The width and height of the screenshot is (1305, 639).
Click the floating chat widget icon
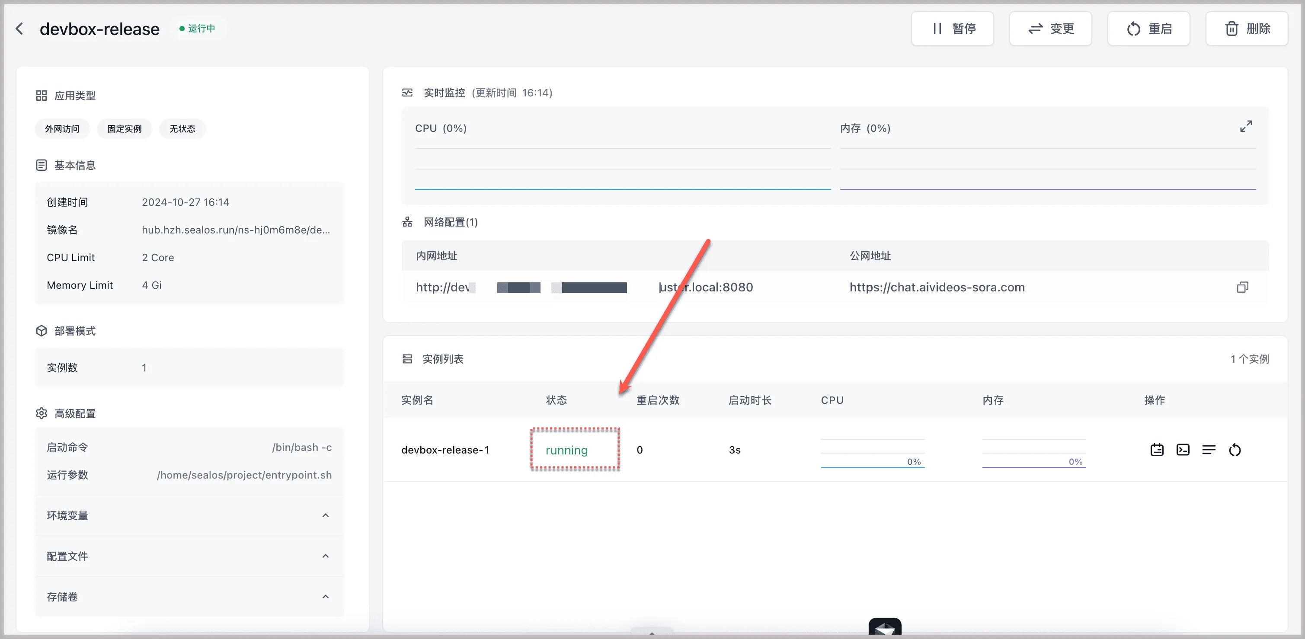885,628
